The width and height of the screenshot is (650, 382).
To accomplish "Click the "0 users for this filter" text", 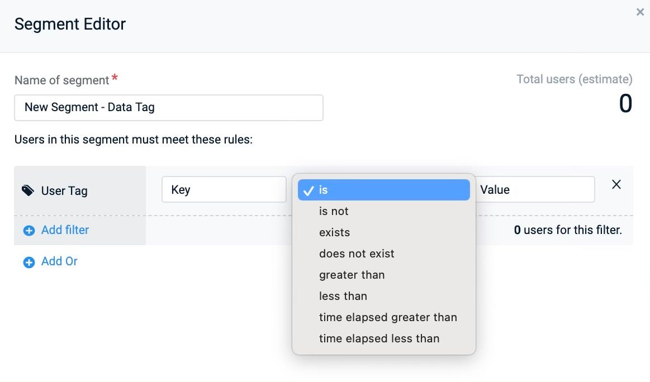I will click(568, 230).
